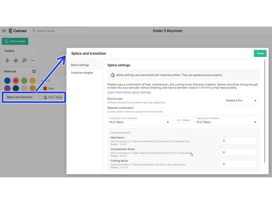Click the Heat factor label
Screen dimensions: 272x204
[x=118, y=137]
